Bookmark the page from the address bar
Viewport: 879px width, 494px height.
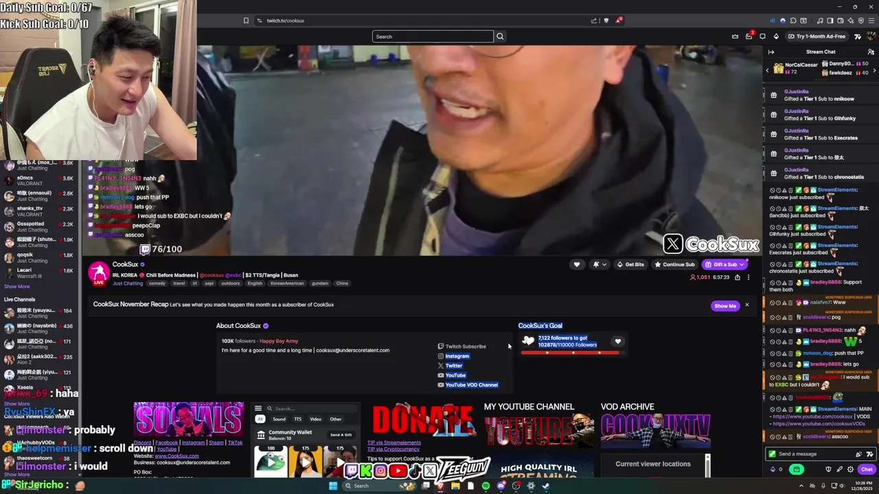(x=246, y=21)
